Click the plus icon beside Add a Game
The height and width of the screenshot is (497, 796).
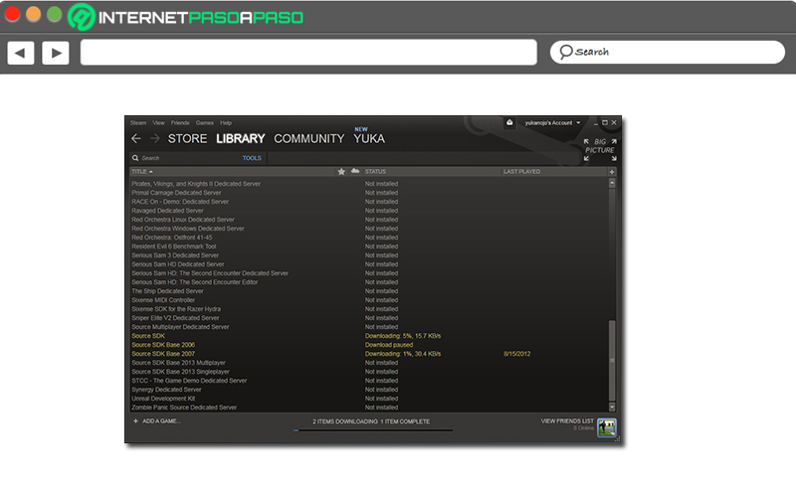pos(135,420)
